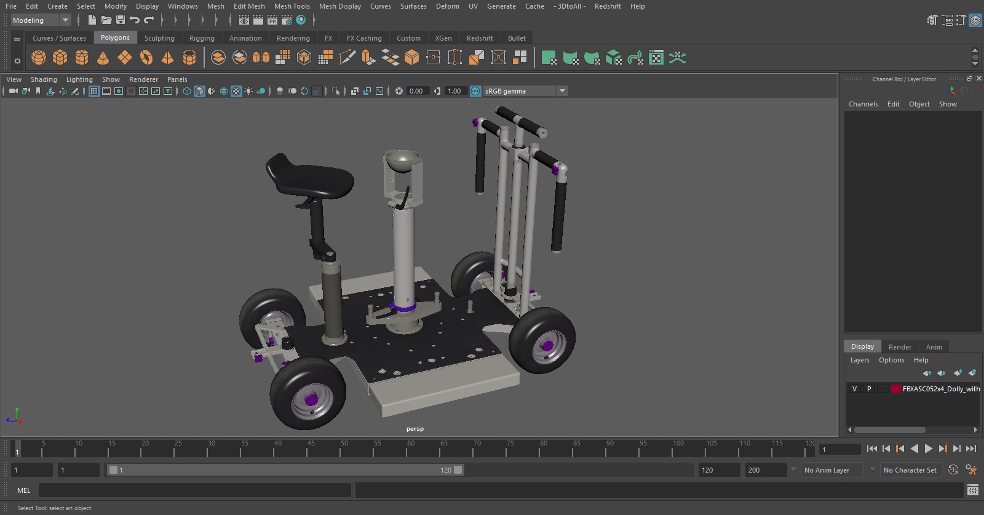This screenshot has height=515, width=984.
Task: Click the green planar UV mapping icon
Action: coord(549,58)
